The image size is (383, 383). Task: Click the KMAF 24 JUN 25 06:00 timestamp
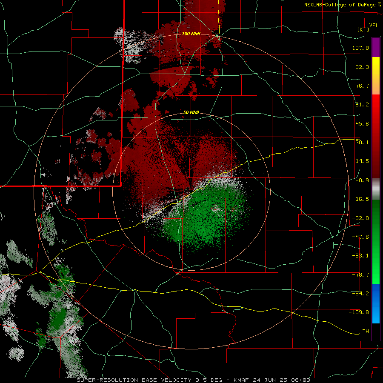(x=272, y=380)
